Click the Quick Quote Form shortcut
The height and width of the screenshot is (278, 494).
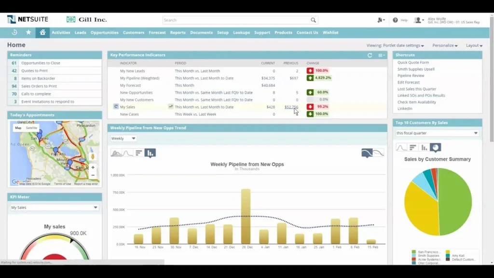click(413, 62)
